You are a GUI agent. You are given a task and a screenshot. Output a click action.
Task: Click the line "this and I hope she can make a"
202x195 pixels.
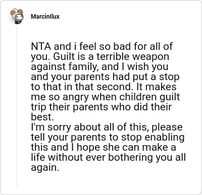(104, 147)
